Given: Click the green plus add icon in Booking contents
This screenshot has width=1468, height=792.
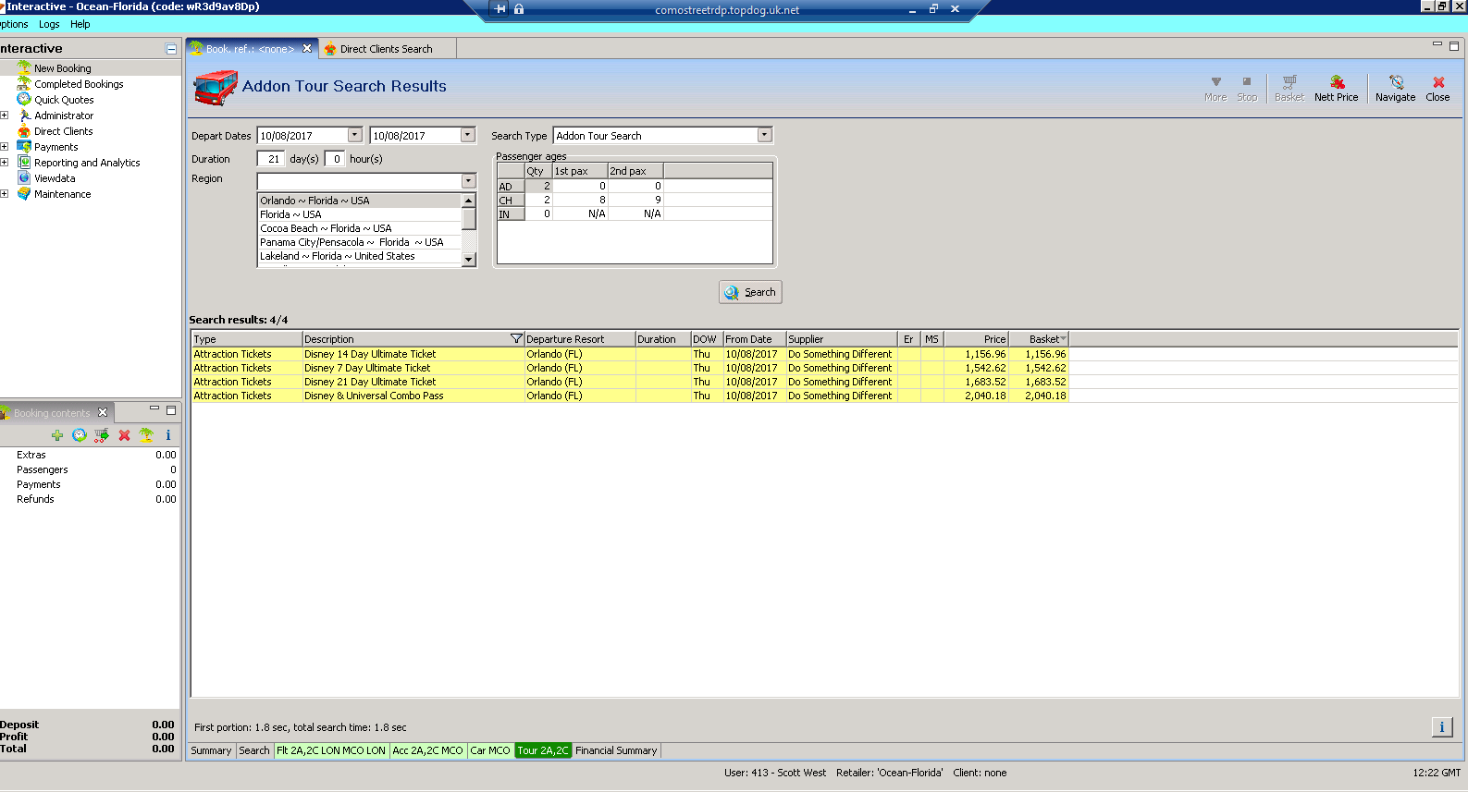Looking at the screenshot, I should tap(57, 435).
